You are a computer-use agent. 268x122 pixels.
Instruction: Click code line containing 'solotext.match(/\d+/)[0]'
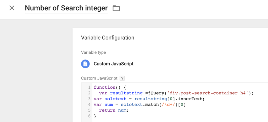(x=140, y=105)
